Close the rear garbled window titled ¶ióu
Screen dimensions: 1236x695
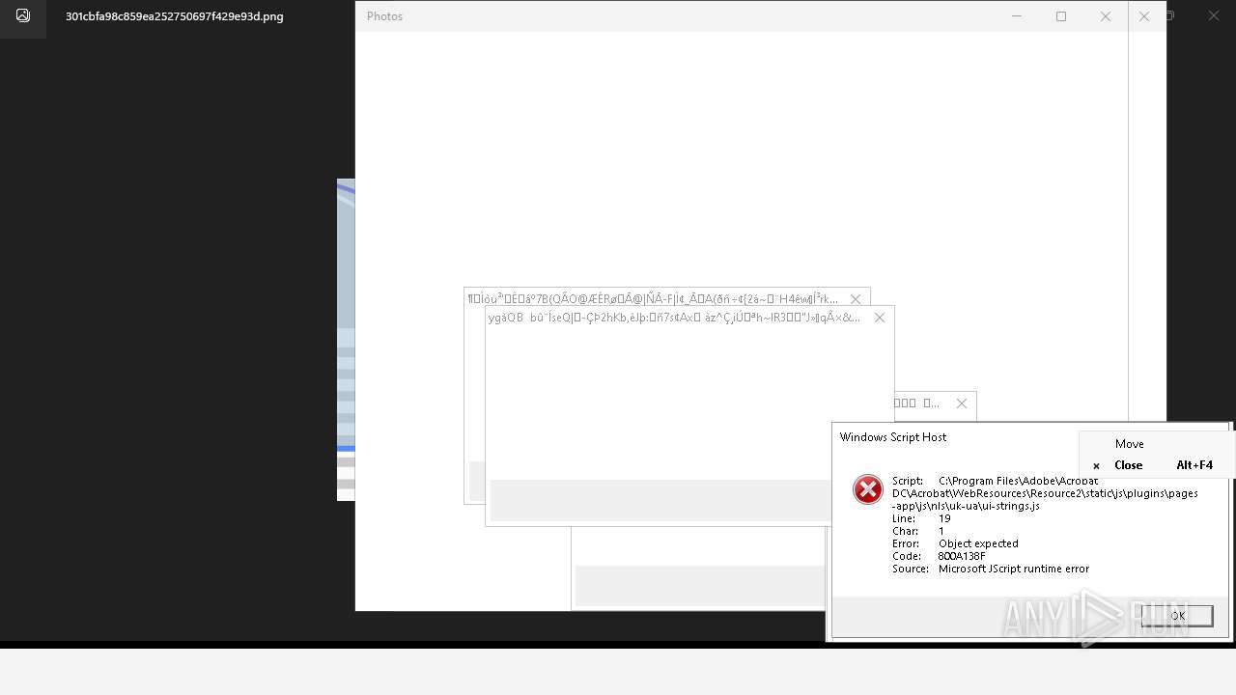pyautogui.click(x=855, y=299)
